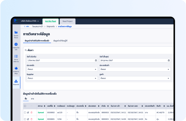The height and width of the screenshot is (121, 186).
Task: Click การวิเคราะห์ข้อมูล breadcrumb link
Action: [65, 26]
